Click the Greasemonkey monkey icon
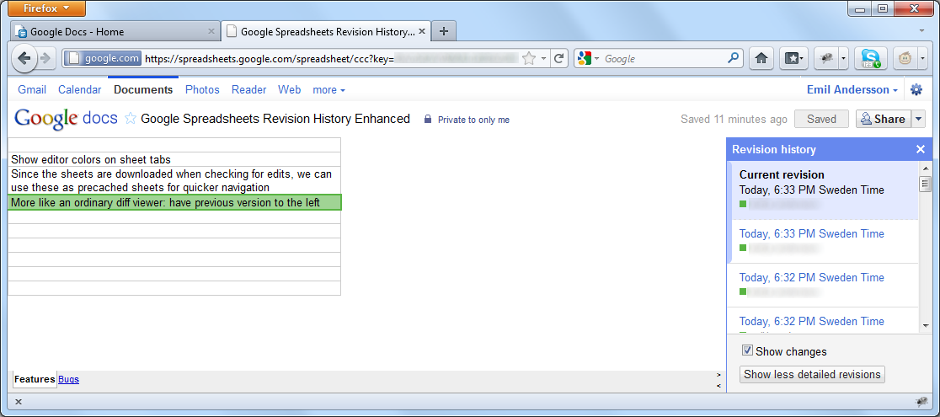This screenshot has width=940, height=417. pyautogui.click(x=904, y=58)
